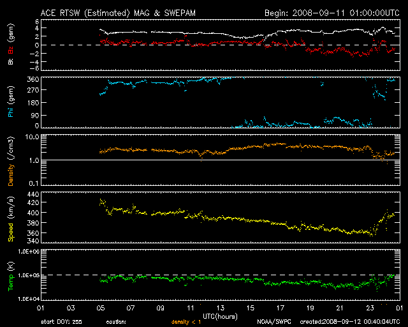Image resolution: width=408 pixels, height=327 pixels.
Task: Click the '03' hour tick label
Action: [71, 308]
